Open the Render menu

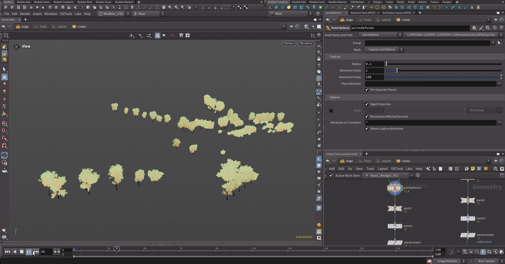[x=25, y=14]
